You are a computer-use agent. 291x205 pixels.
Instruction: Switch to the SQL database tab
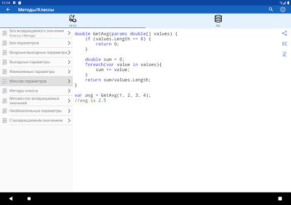point(218,20)
